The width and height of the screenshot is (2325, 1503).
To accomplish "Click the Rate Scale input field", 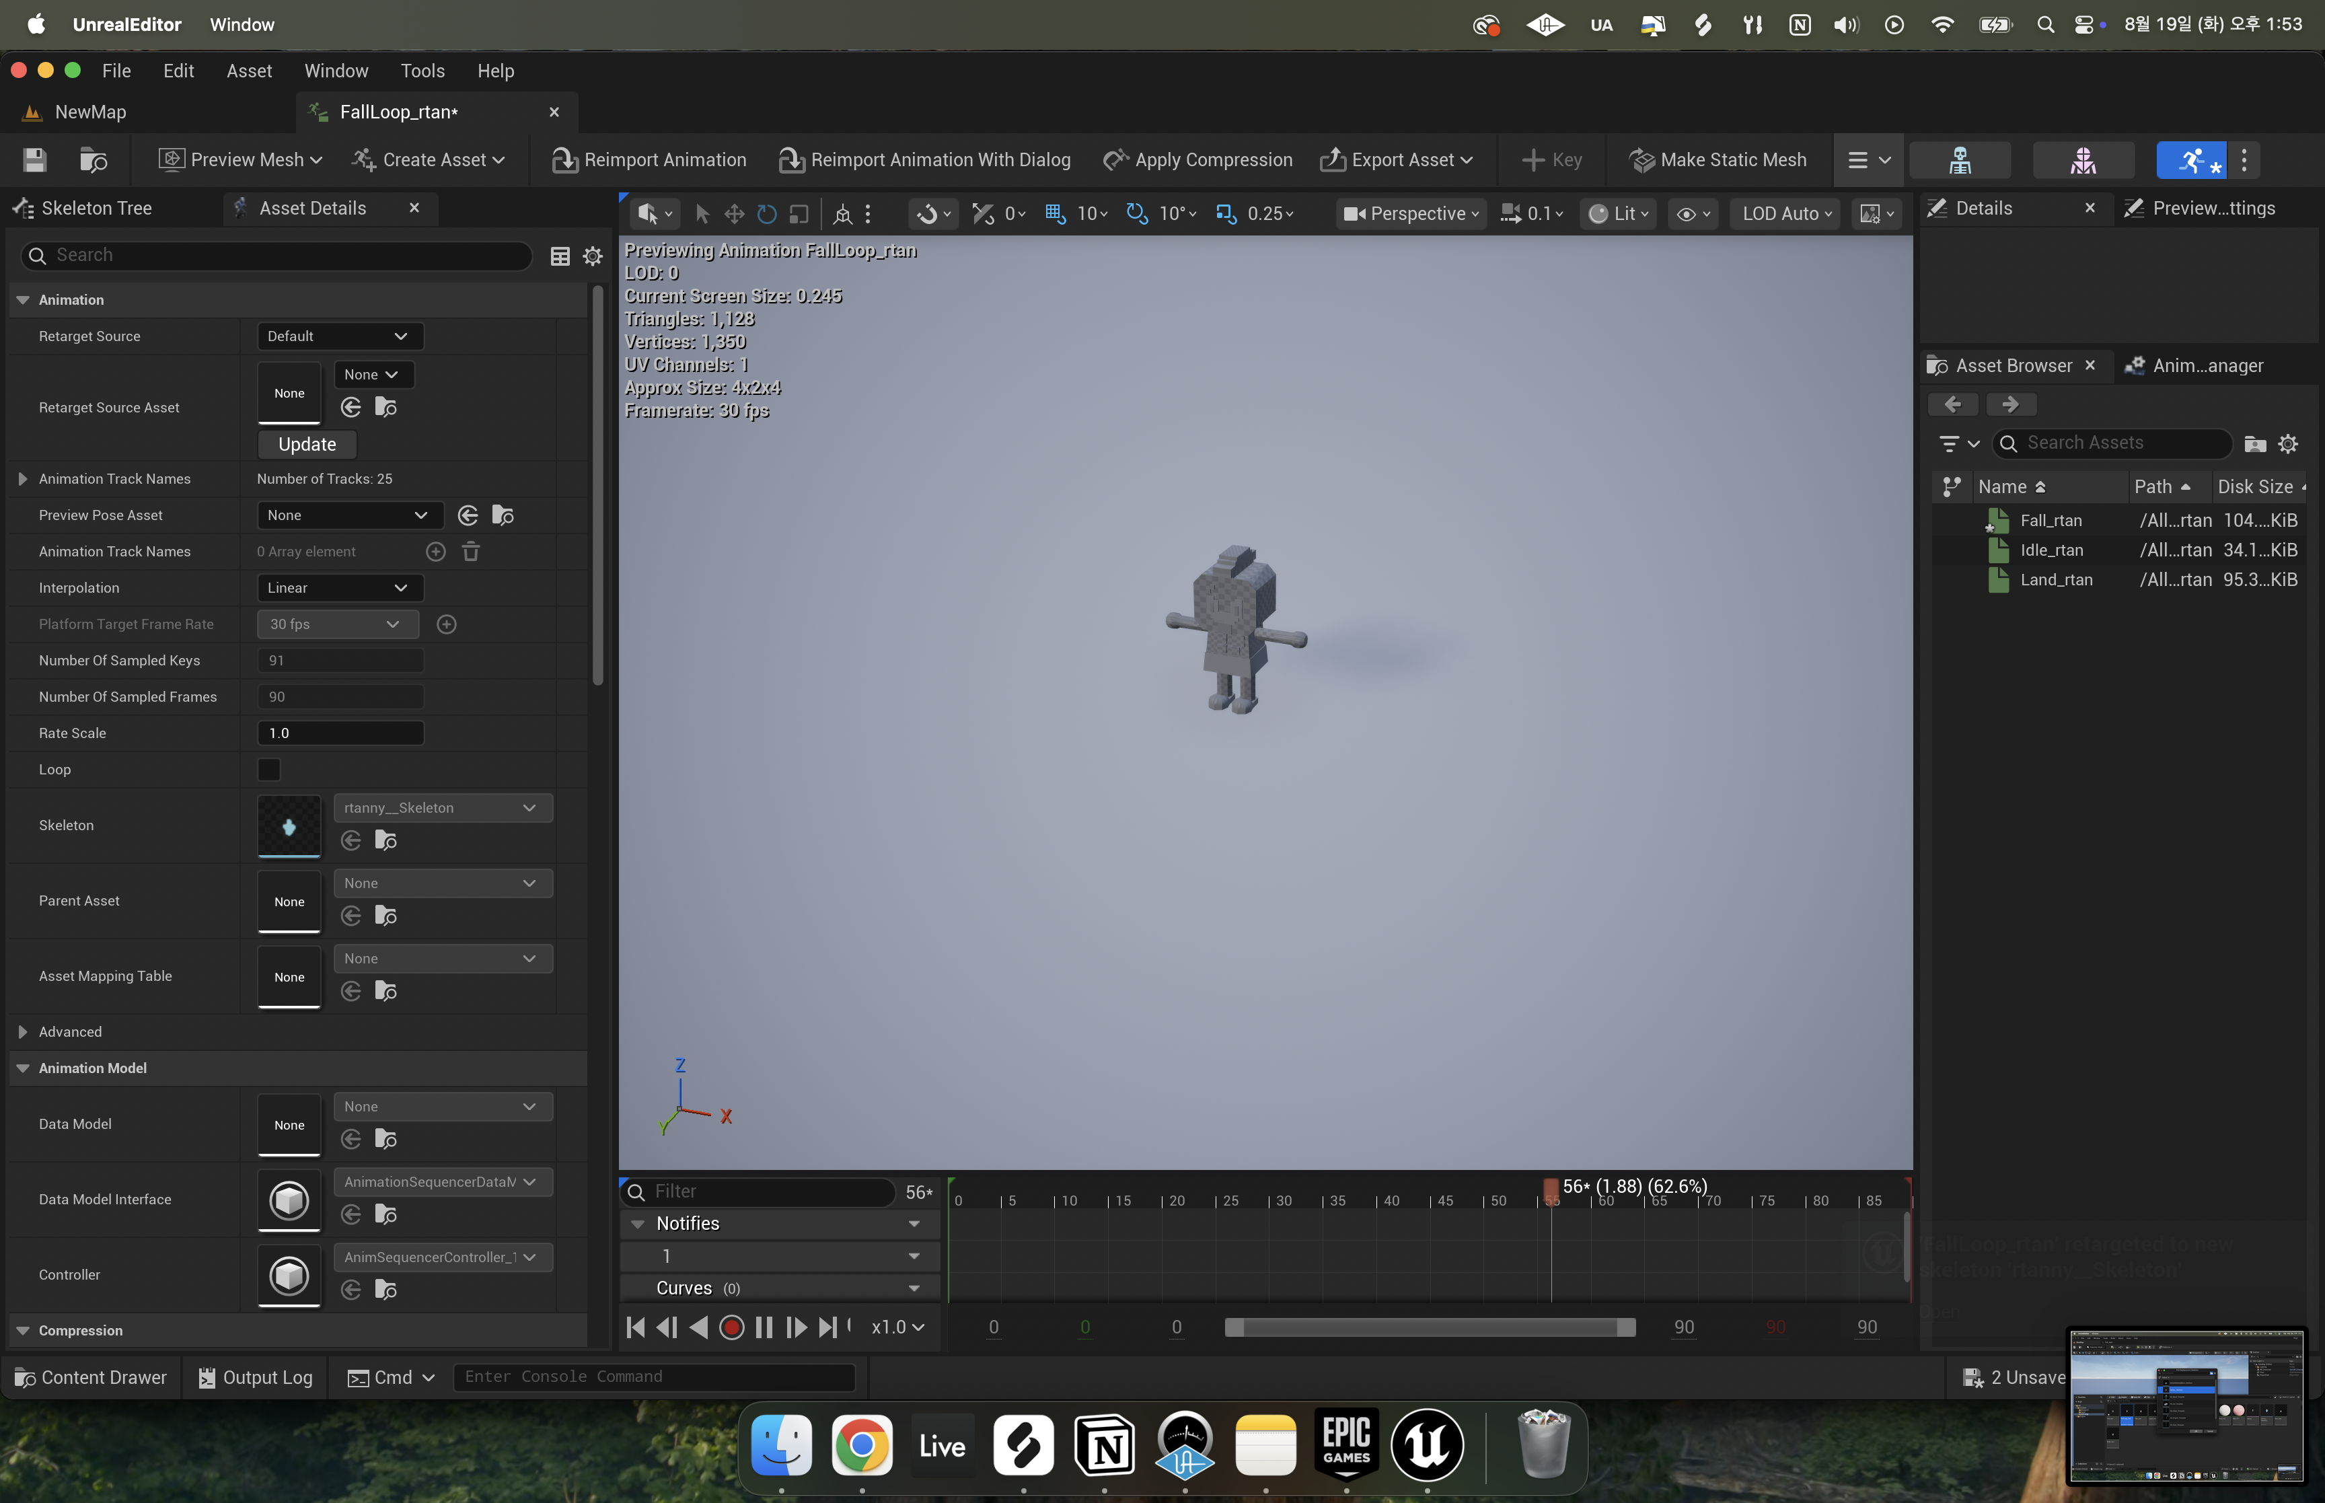I will tap(340, 733).
